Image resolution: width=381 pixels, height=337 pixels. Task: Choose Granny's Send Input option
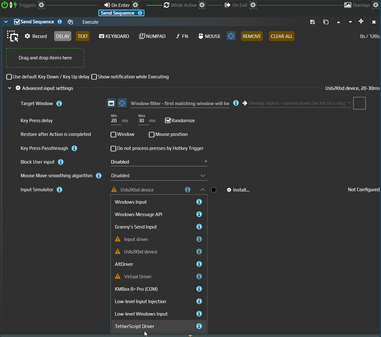[x=159, y=227]
